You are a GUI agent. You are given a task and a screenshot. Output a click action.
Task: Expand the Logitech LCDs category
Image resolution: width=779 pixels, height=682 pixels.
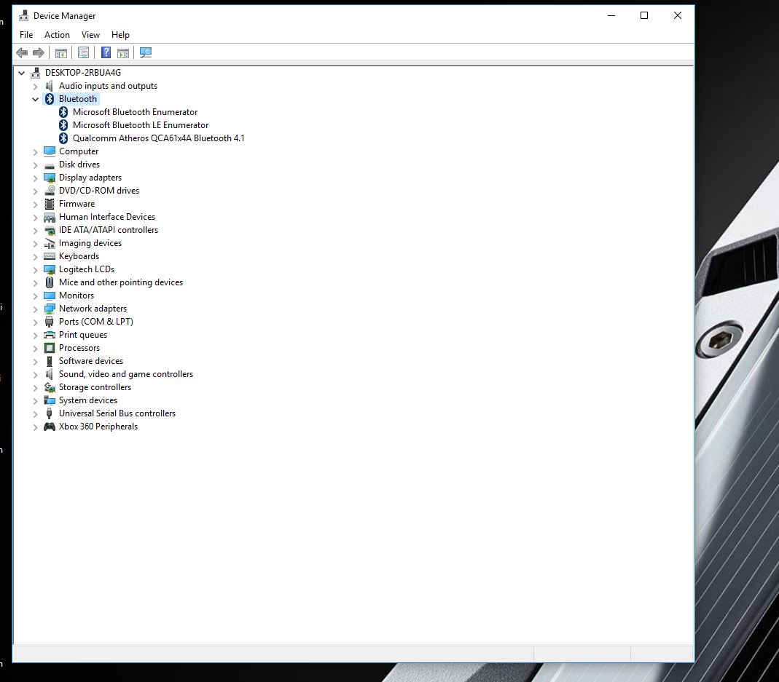[35, 269]
